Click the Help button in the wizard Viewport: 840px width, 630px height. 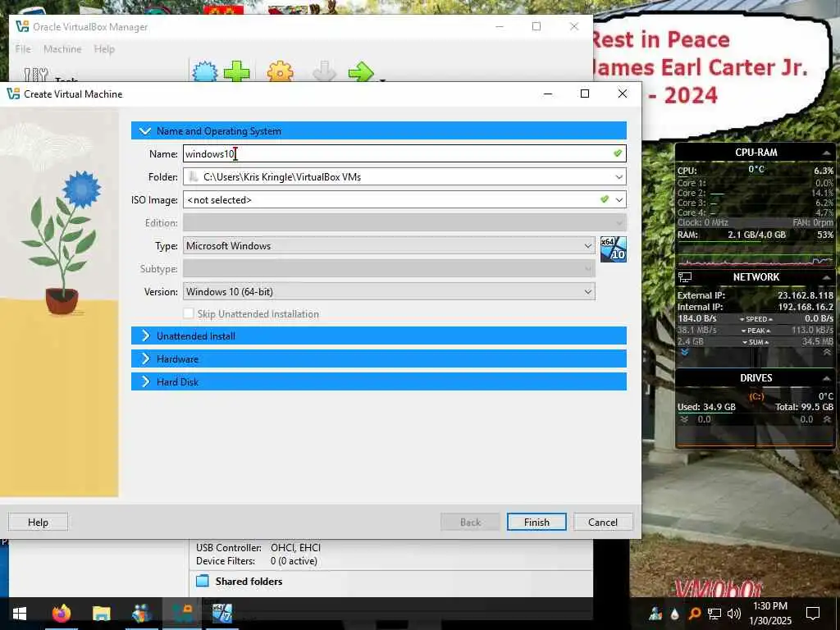[38, 522]
